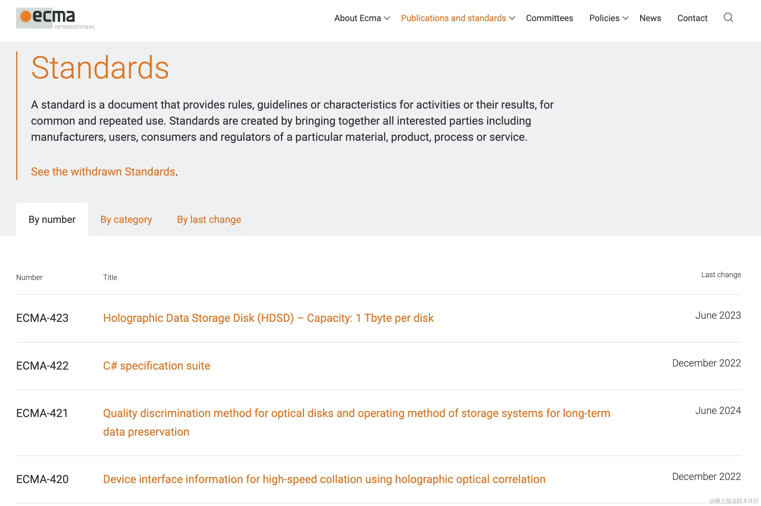The height and width of the screenshot is (506, 761).
Task: Click the ECMA-420 number cell
Action: [x=42, y=479]
